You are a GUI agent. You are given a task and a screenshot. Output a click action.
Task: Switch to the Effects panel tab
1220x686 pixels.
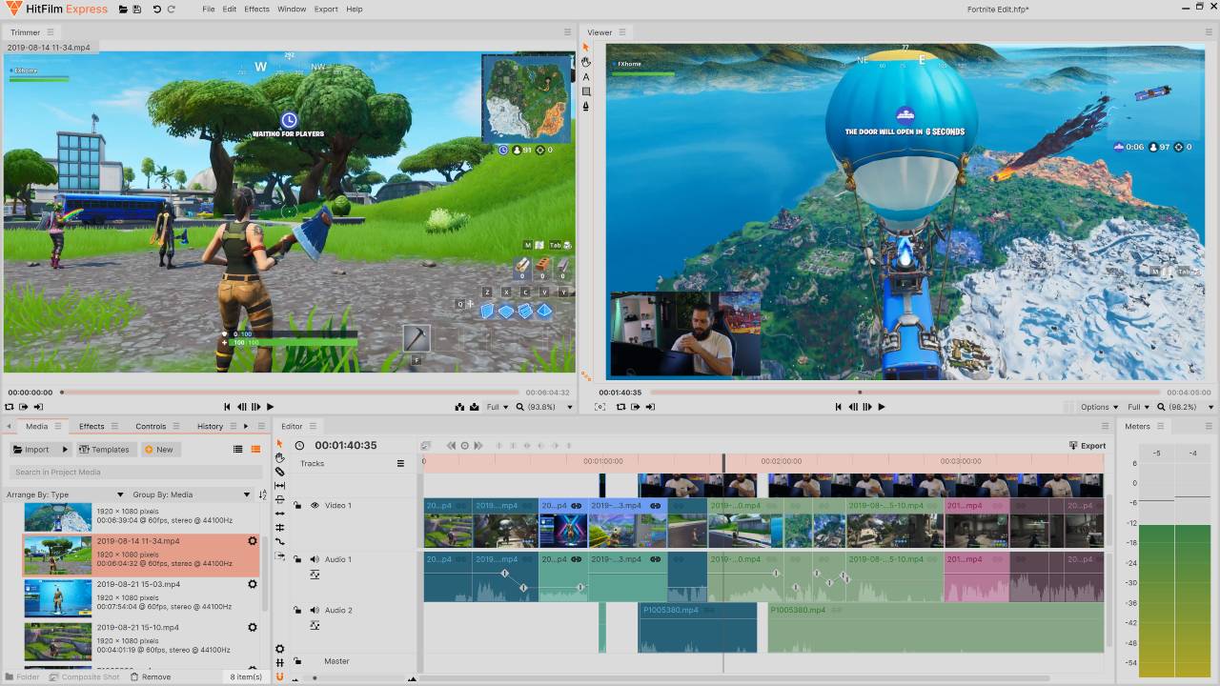91,426
